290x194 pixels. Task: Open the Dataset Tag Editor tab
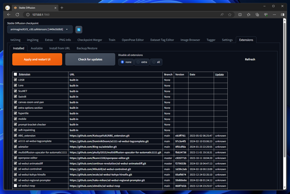click(162, 40)
